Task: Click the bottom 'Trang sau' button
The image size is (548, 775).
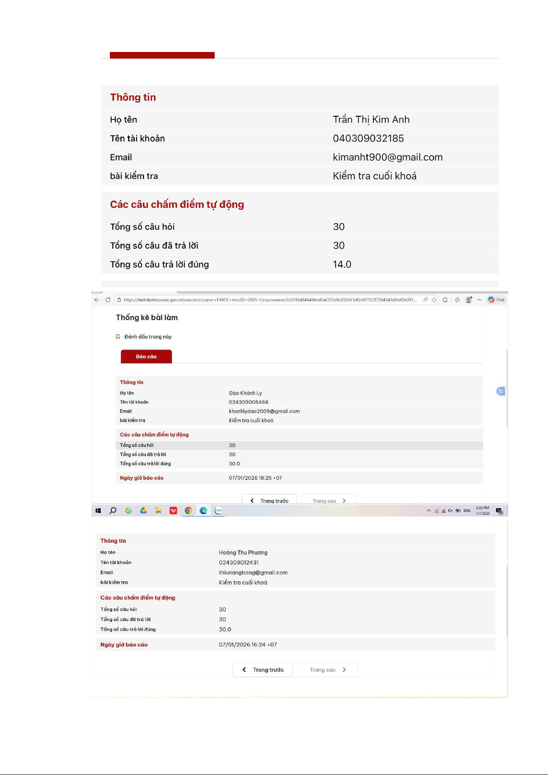Action: pos(327,670)
